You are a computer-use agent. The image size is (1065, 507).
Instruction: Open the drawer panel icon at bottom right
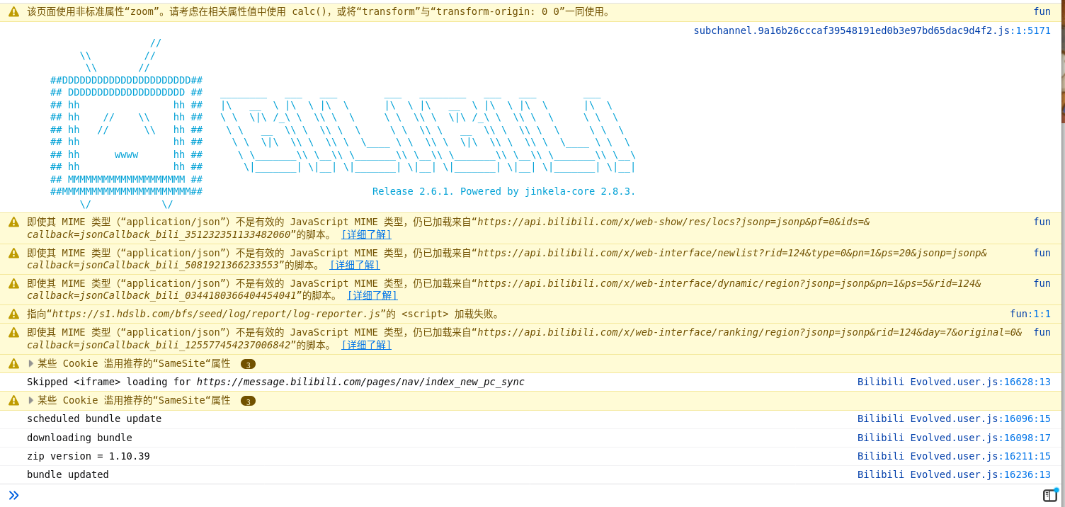coord(1052,496)
